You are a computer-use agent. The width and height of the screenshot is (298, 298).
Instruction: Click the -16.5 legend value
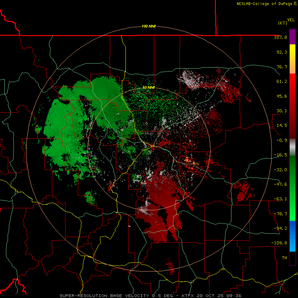tap(280, 155)
